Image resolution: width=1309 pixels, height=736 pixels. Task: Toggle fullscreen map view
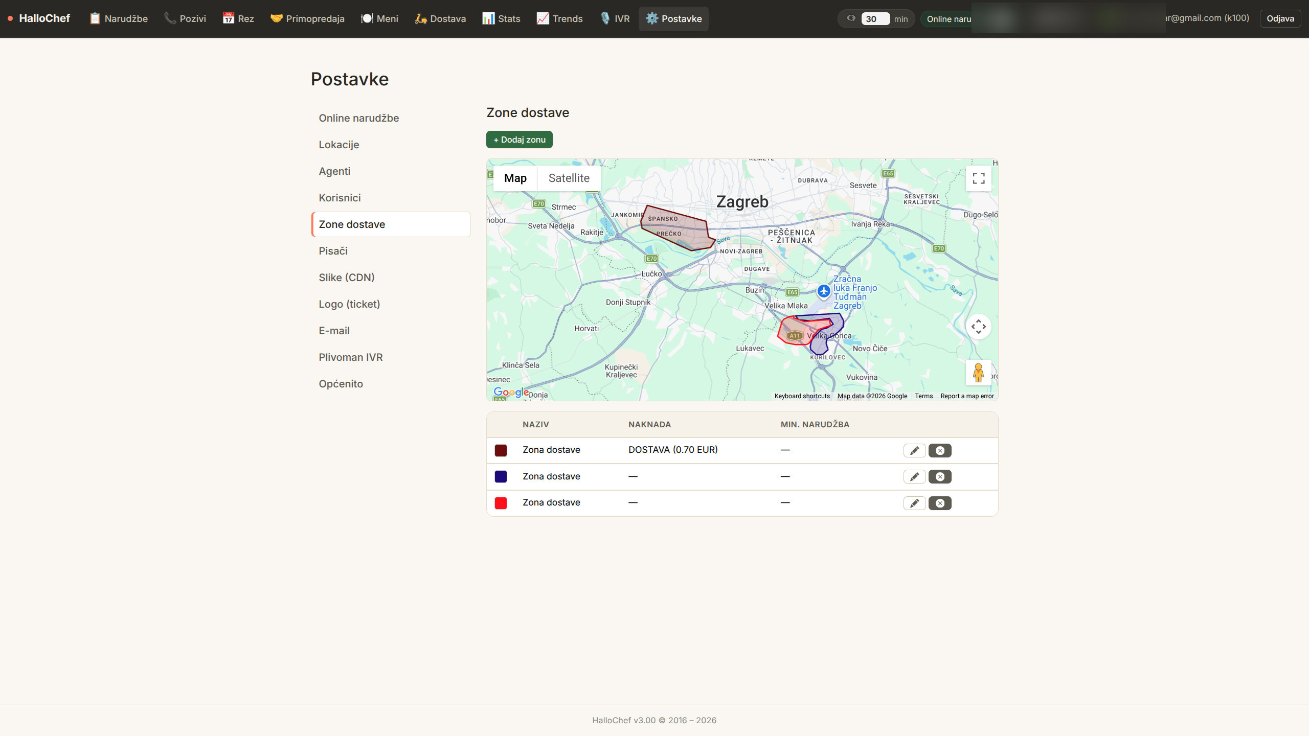click(x=978, y=178)
